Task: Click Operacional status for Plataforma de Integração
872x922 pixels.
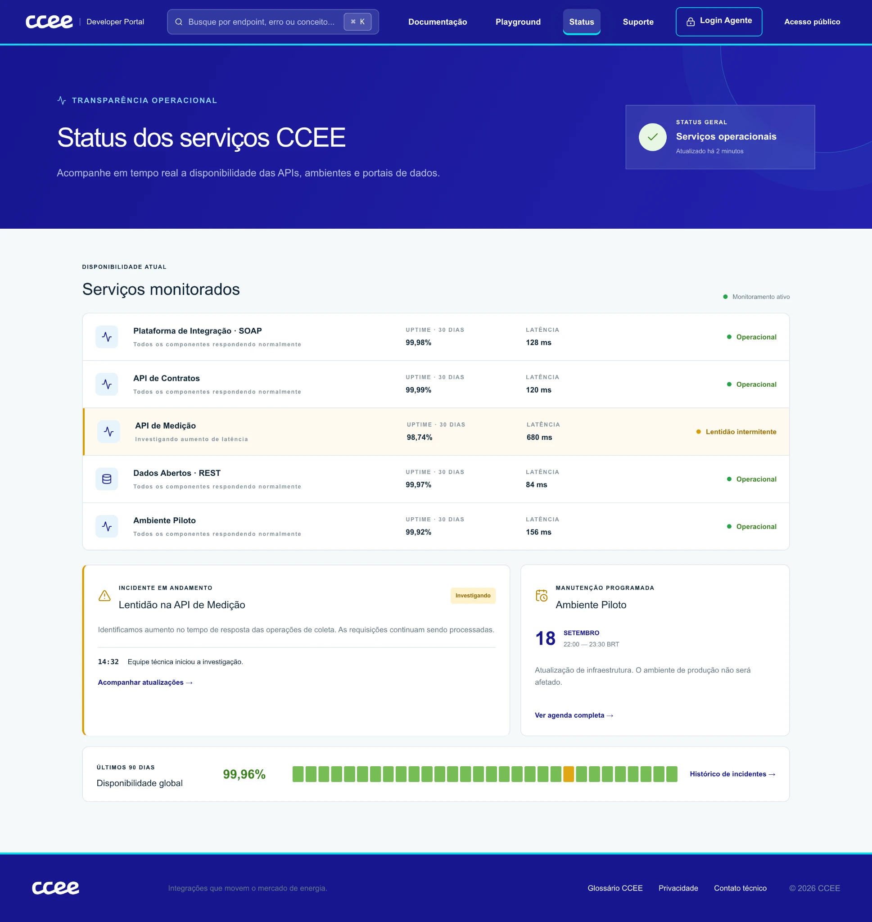Action: [752, 337]
